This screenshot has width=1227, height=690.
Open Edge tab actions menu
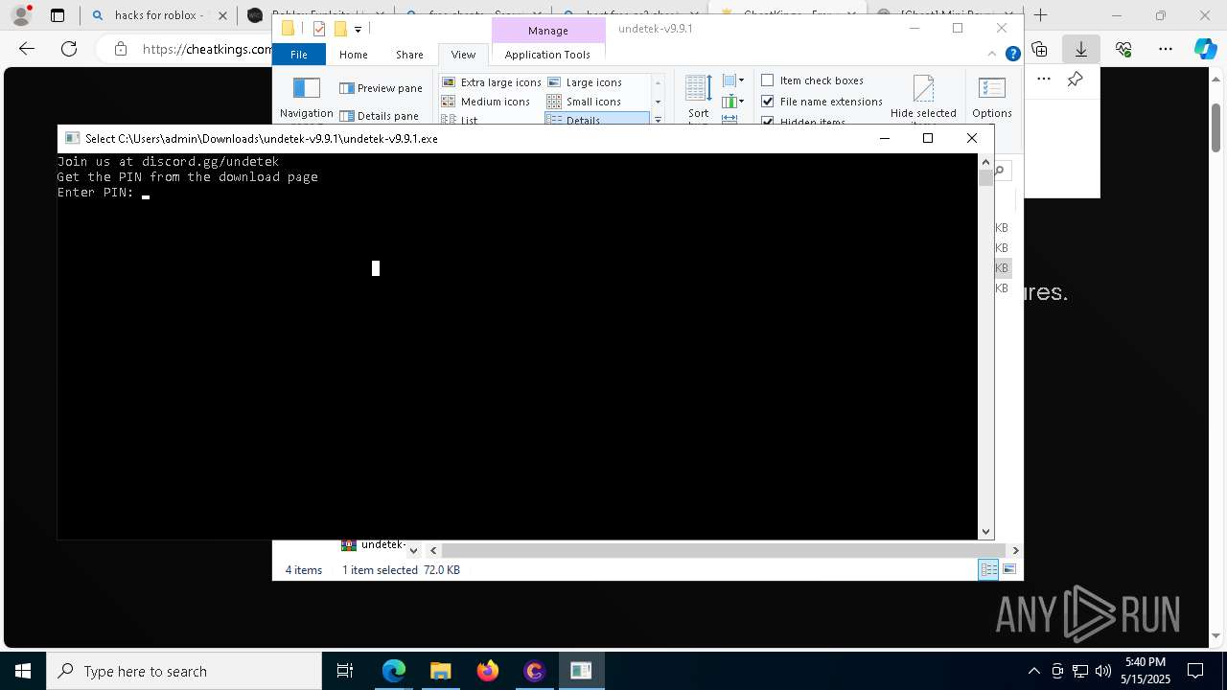[x=58, y=15]
